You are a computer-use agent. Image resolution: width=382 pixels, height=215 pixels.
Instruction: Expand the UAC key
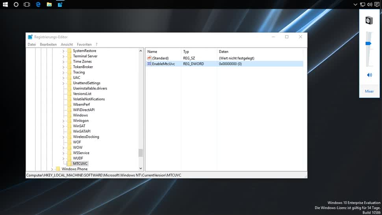pos(63,78)
